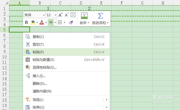The image size is (180, 110).
Task: Click the selected cell A5
Action: [x=20, y=29]
